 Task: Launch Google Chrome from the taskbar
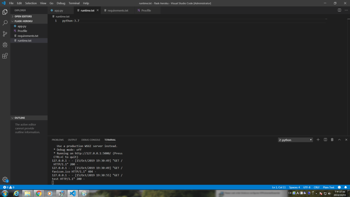coord(39,194)
